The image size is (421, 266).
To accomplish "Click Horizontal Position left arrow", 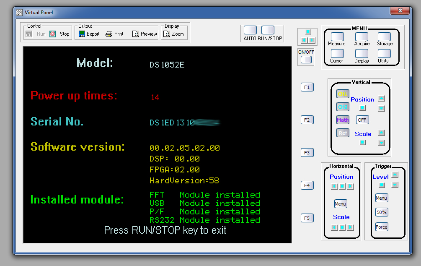I will [x=334, y=186].
